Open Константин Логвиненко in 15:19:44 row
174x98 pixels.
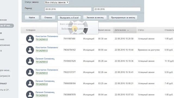(x=47, y=47)
